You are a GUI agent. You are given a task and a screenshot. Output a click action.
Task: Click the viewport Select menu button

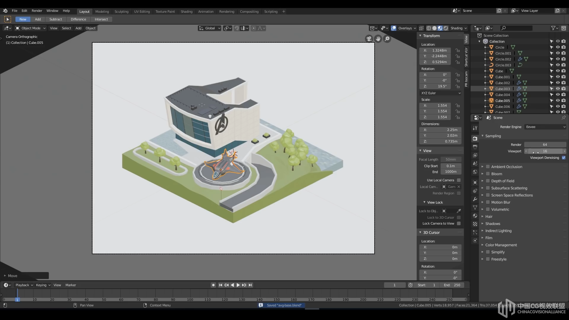pyautogui.click(x=66, y=28)
